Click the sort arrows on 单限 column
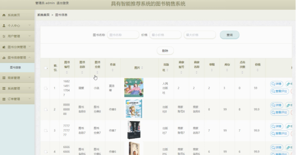 point(212,70)
